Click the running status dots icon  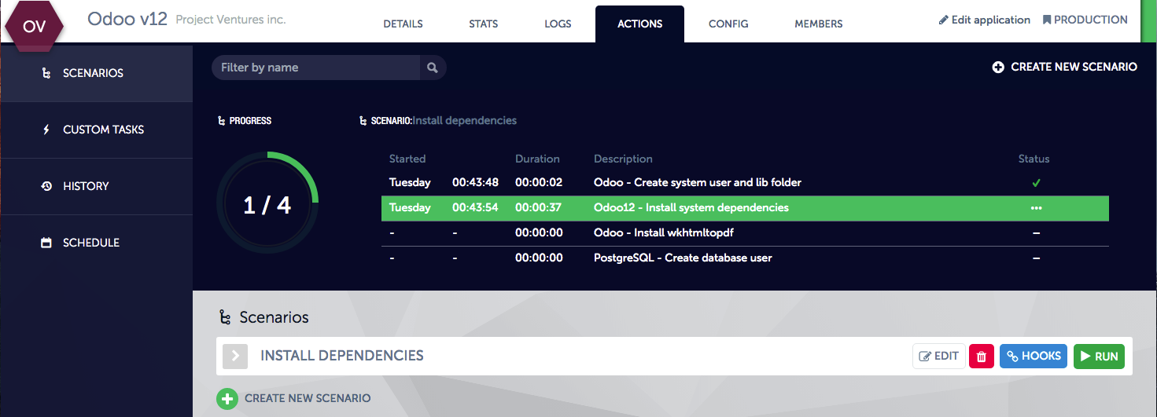pyautogui.click(x=1036, y=208)
